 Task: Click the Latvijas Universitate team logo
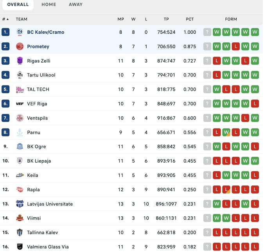coord(20,204)
